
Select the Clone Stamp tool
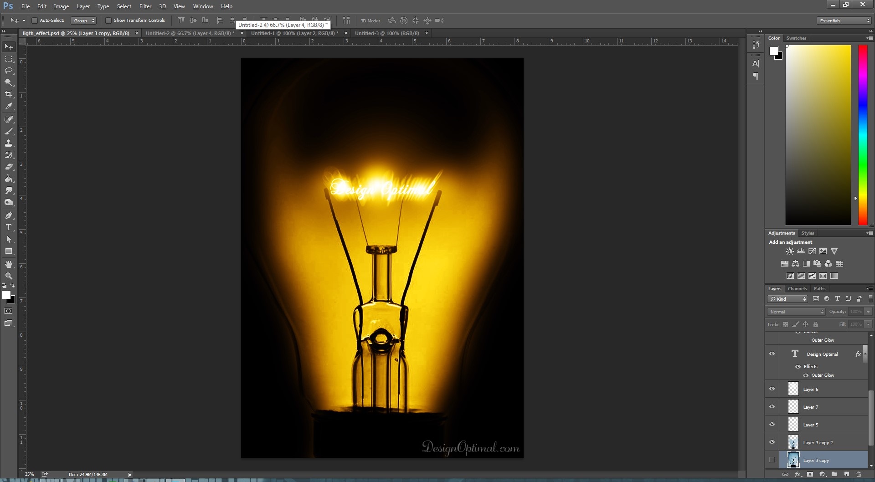point(9,143)
